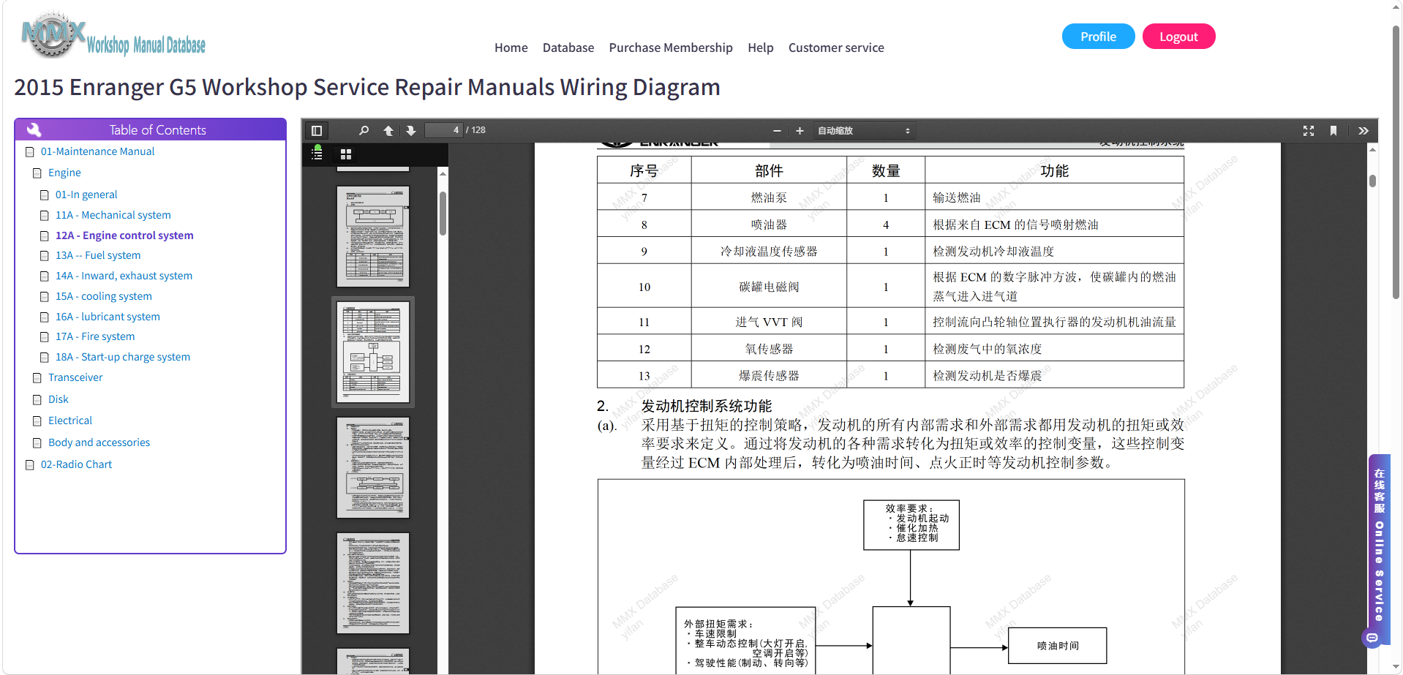Open Transceiver section
Screen dimensions: 1403x675
tap(75, 377)
